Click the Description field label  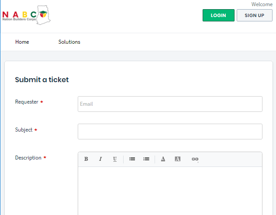28,158
